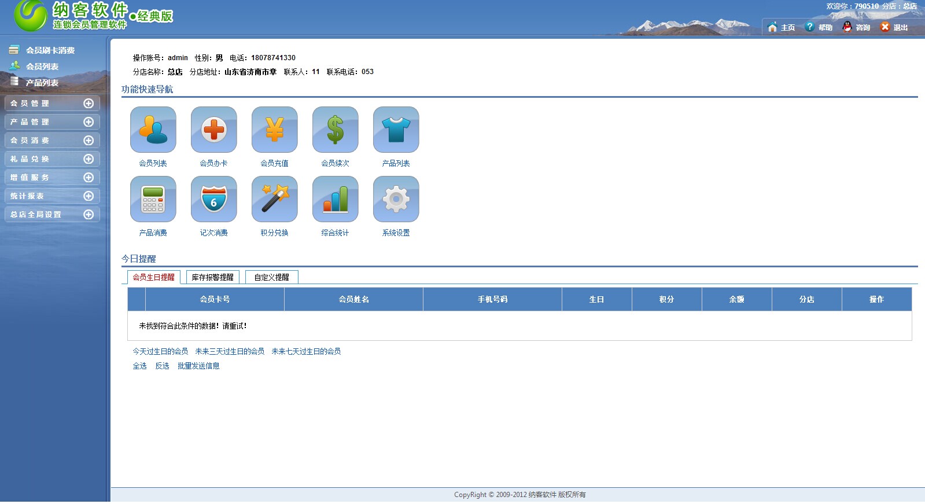
Task: Open the 会员办卡 red plus icon
Action: (x=213, y=130)
